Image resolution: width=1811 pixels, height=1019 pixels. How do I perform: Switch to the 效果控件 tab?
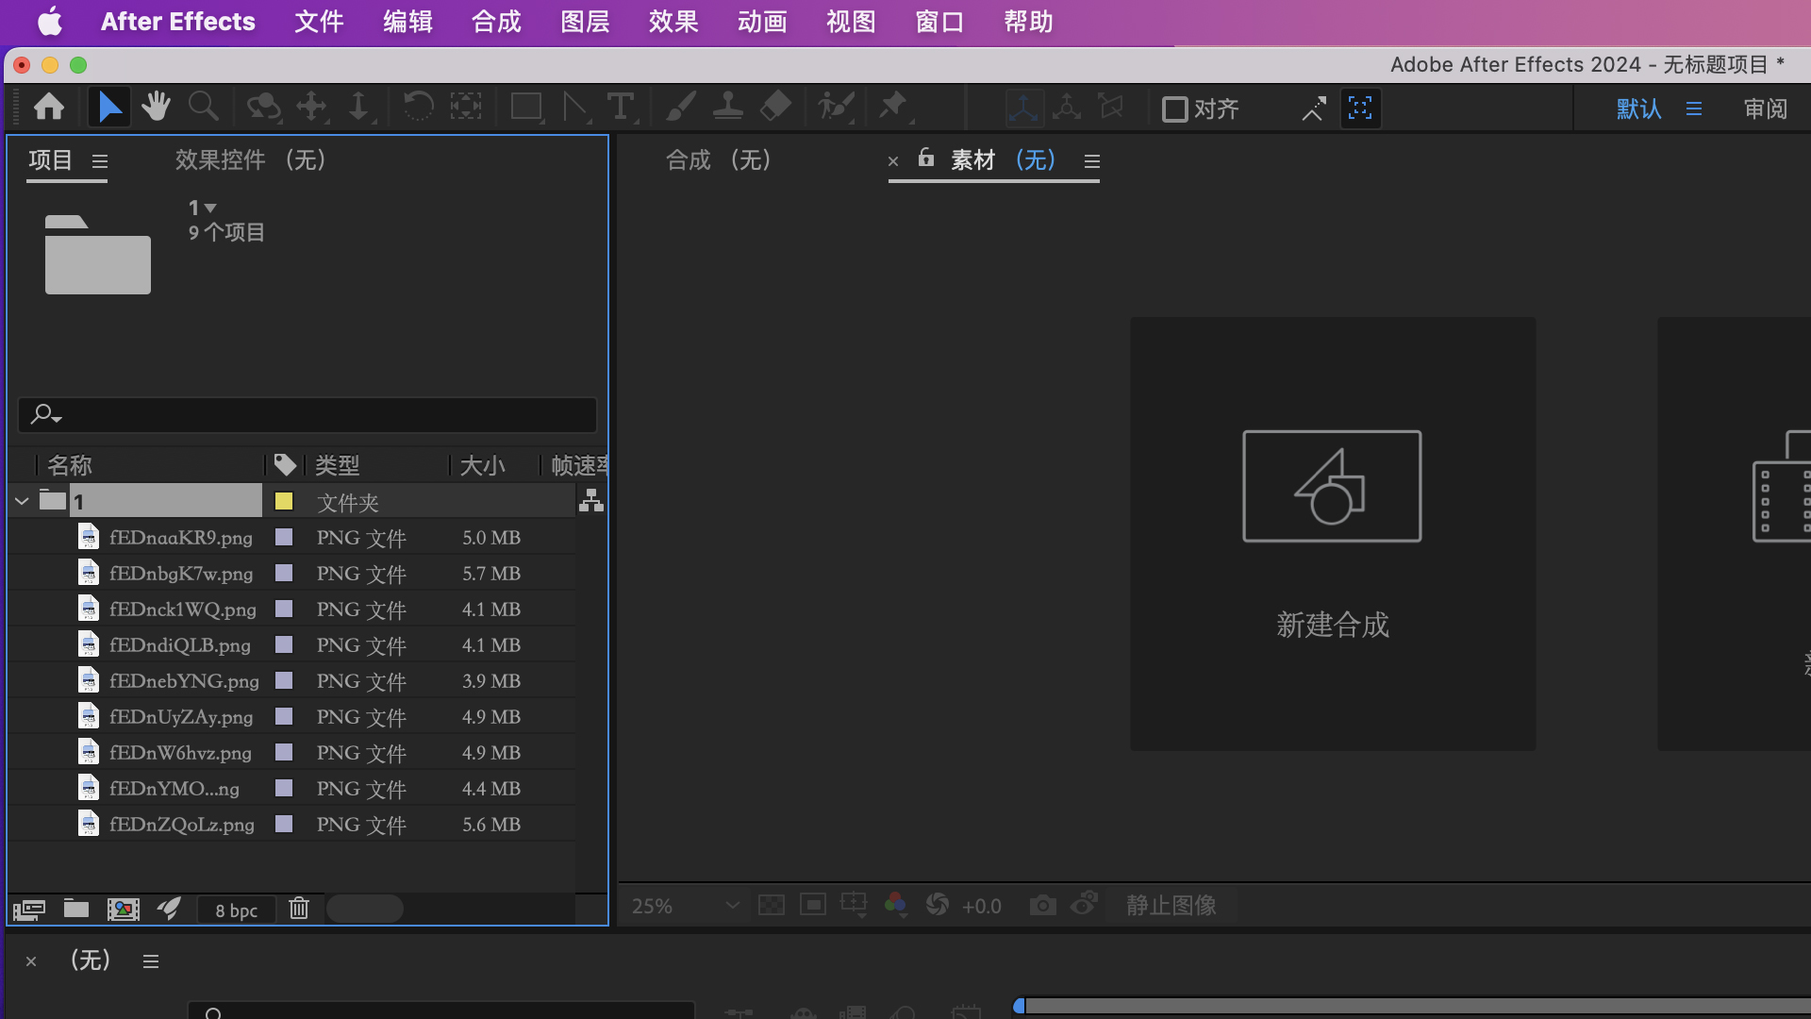pos(219,159)
